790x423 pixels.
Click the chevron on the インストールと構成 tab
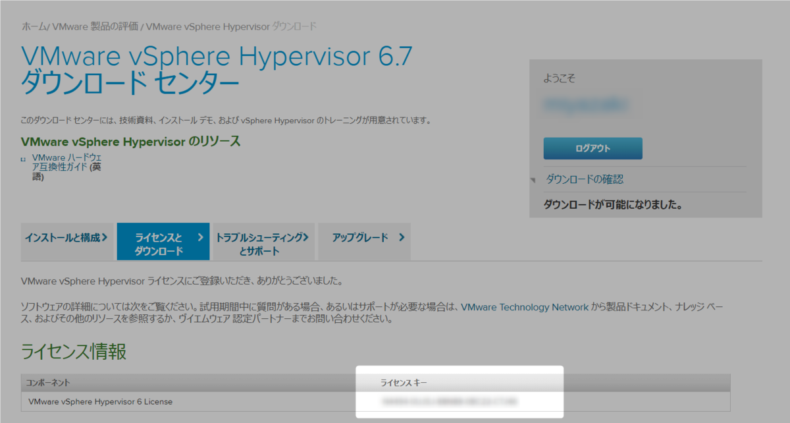105,237
